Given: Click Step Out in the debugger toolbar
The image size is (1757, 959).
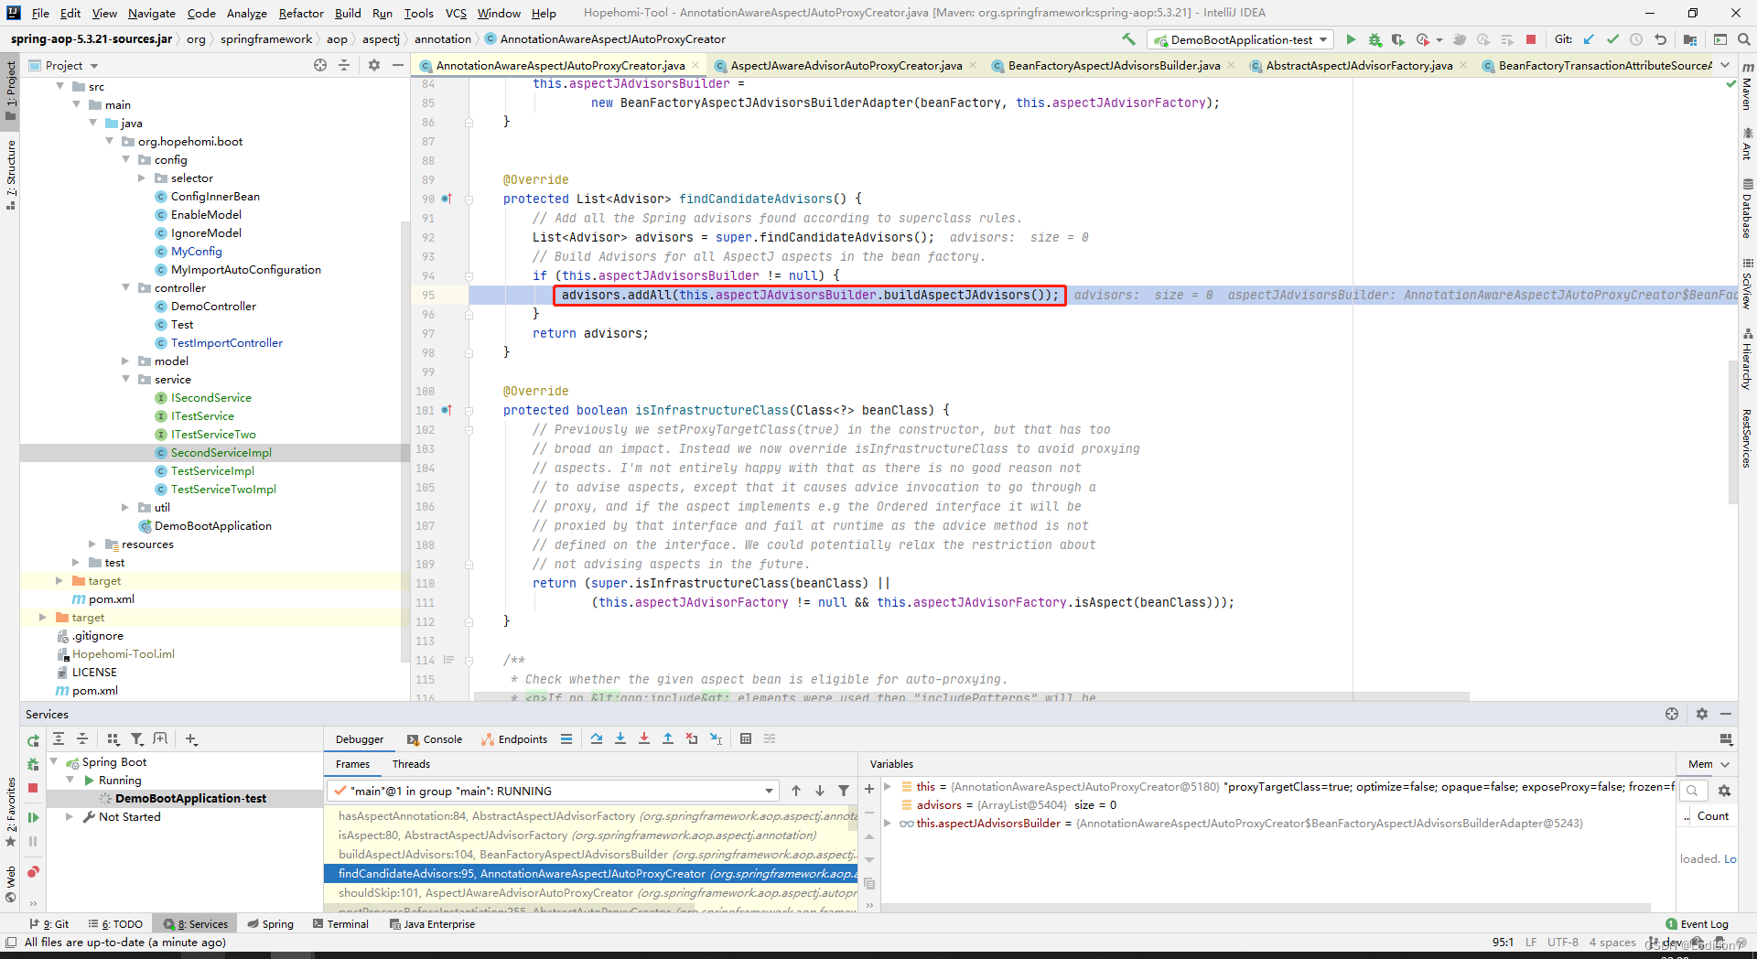Looking at the screenshot, I should pos(668,738).
